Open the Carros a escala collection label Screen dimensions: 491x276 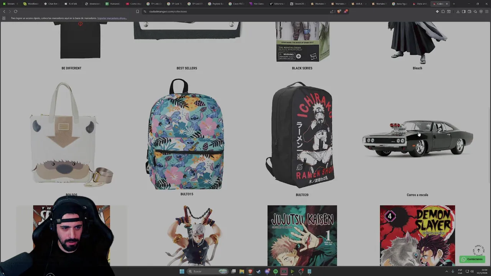coord(417,195)
